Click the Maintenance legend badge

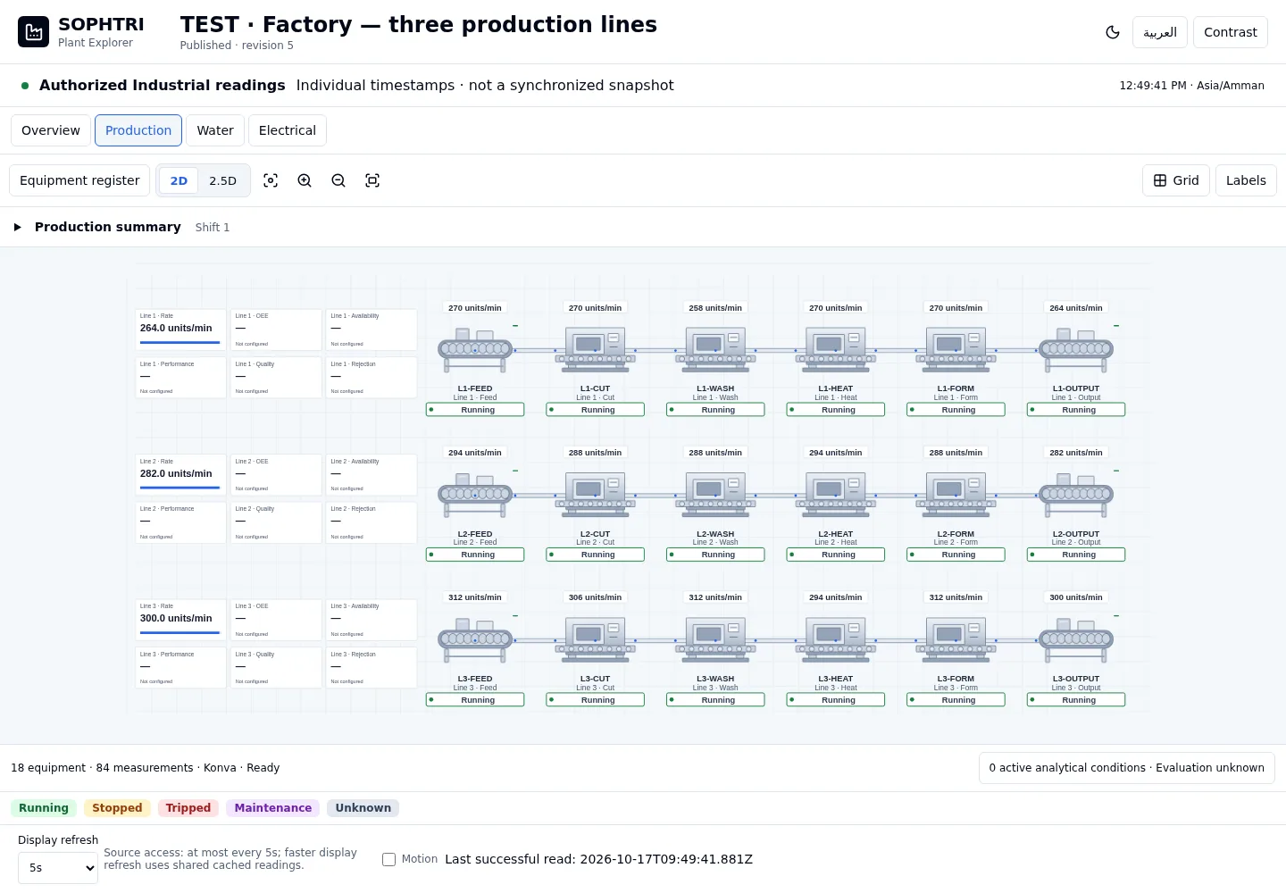(x=273, y=808)
